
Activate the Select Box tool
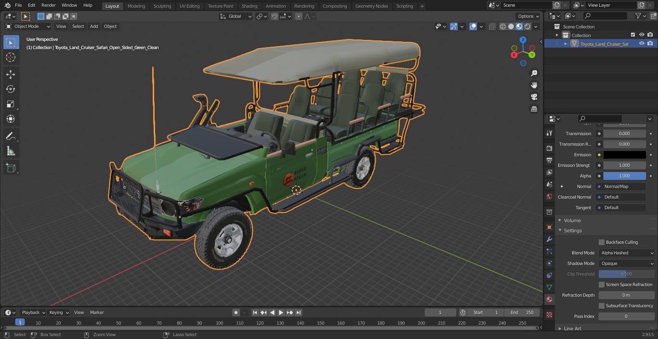(11, 42)
